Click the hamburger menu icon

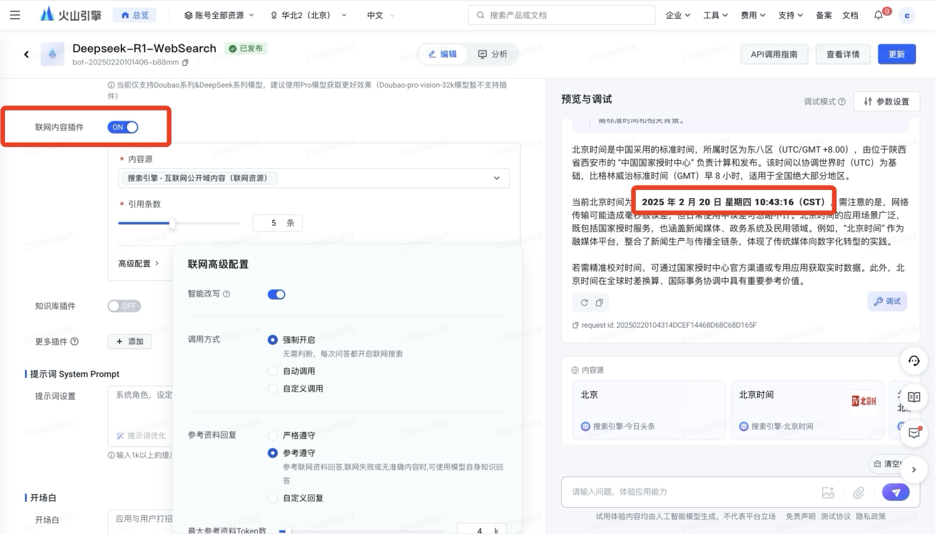(x=15, y=15)
